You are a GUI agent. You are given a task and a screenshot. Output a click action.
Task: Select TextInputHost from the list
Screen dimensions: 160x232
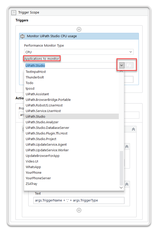point(71,72)
